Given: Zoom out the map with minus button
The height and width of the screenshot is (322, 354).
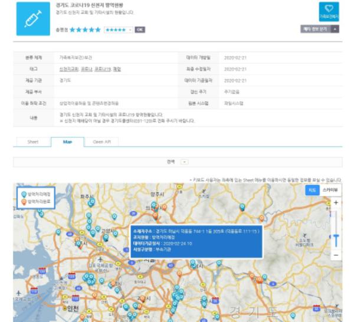Looking at the screenshot, I should pos(336,255).
